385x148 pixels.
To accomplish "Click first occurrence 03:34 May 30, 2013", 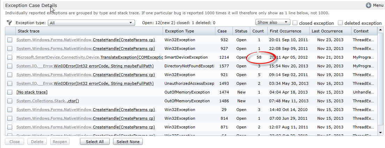I will click(289, 83).
